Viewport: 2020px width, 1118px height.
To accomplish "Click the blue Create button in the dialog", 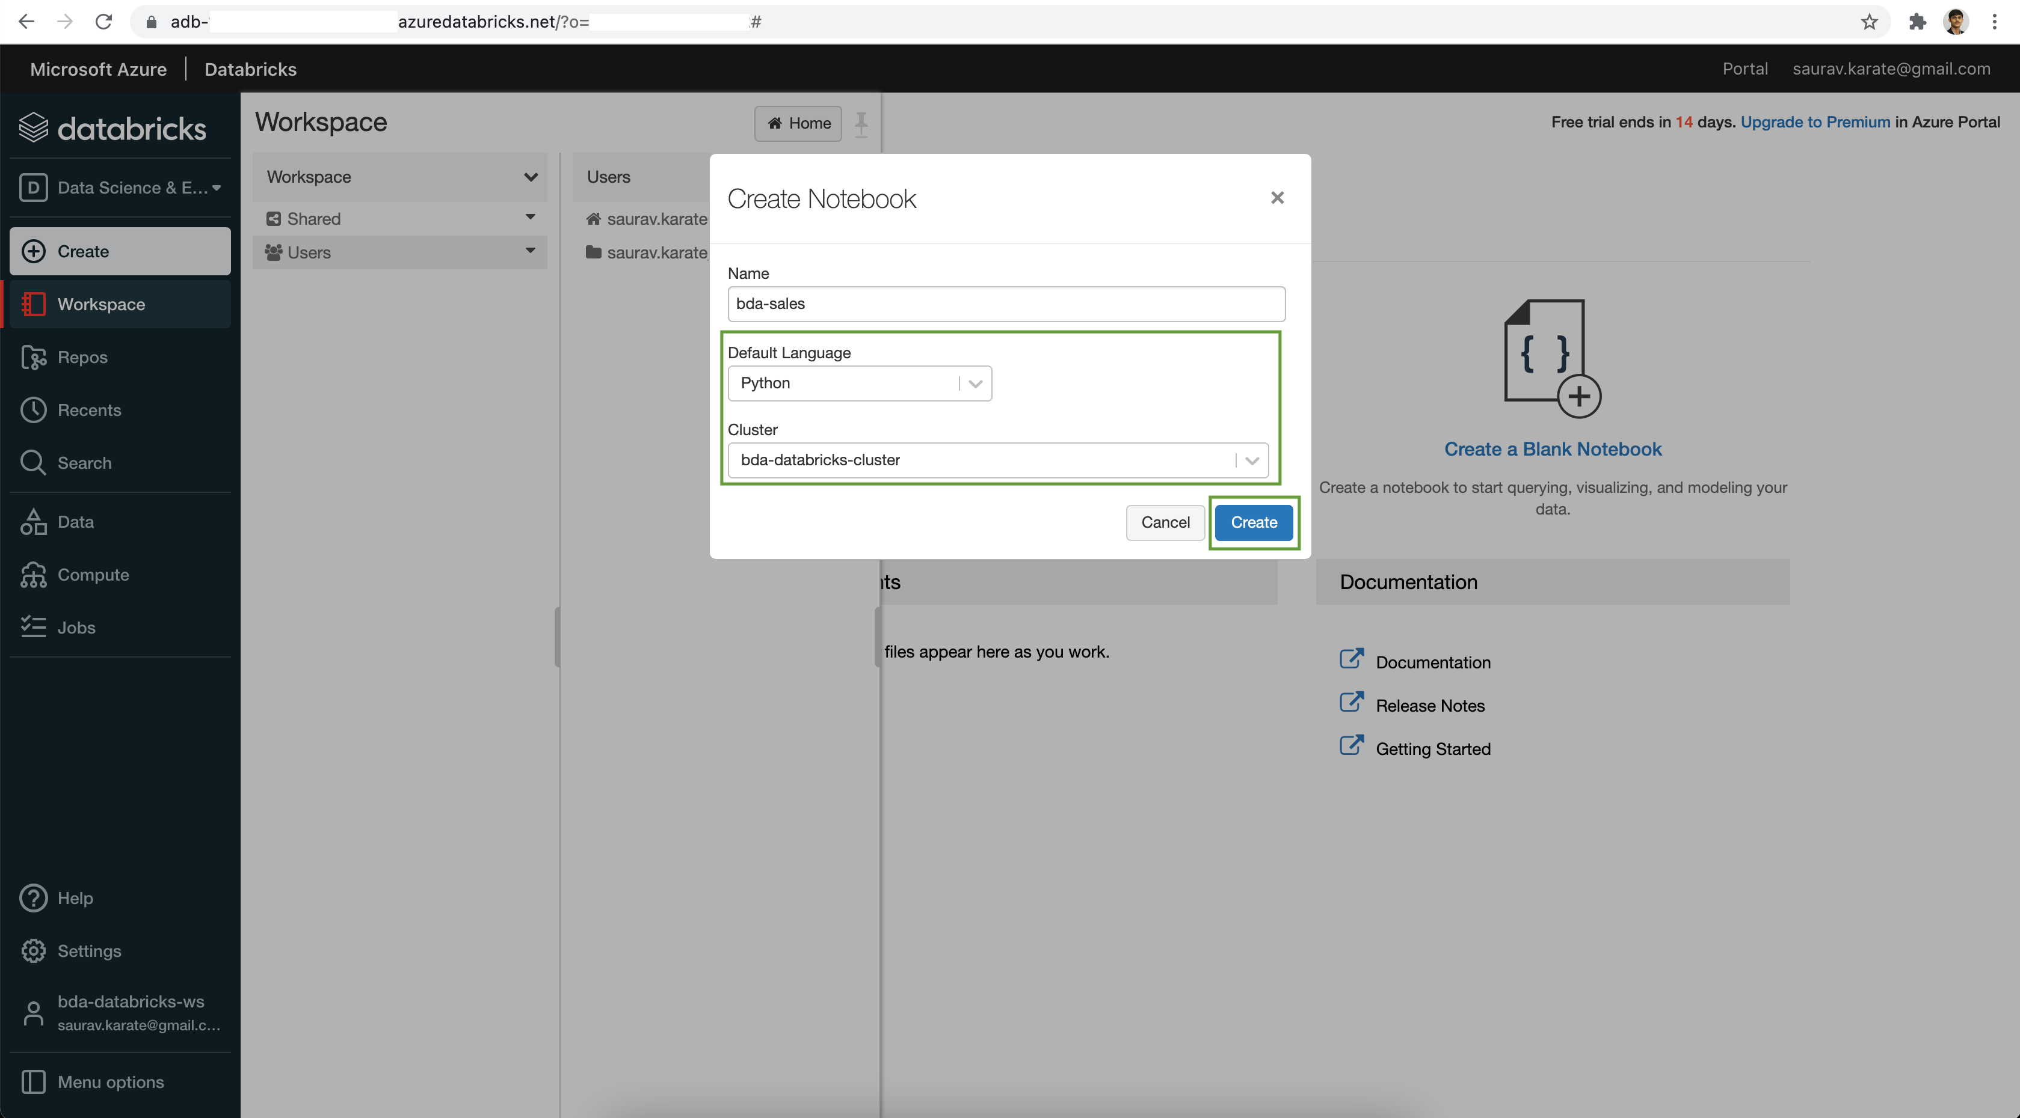I will point(1254,522).
